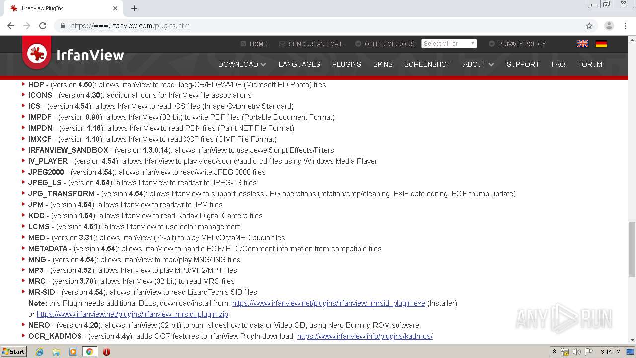
Task: Click the browser back arrow
Action: pos(11,26)
